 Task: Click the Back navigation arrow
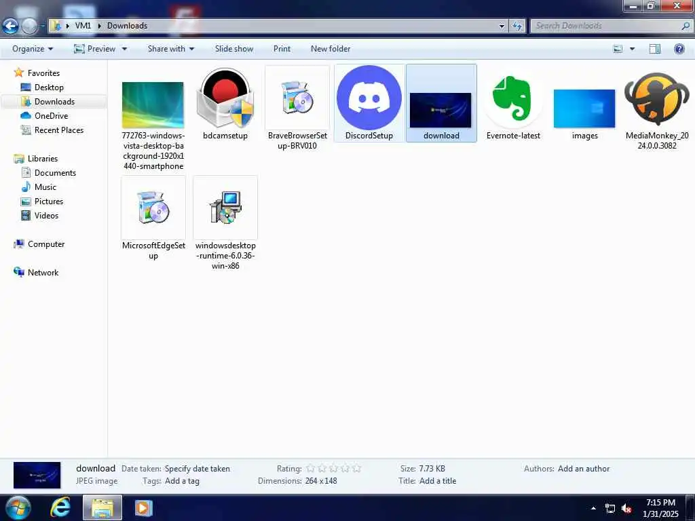(11, 26)
